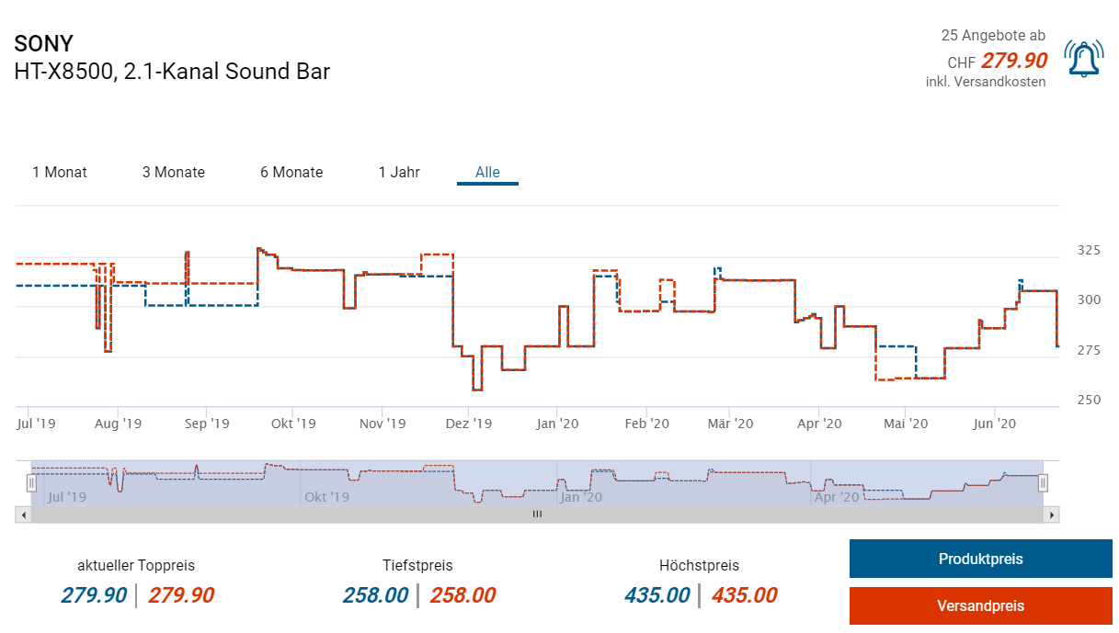This screenshot has height=633, width=1119.
Task: Select the 1 Monat time range
Action: 60,172
